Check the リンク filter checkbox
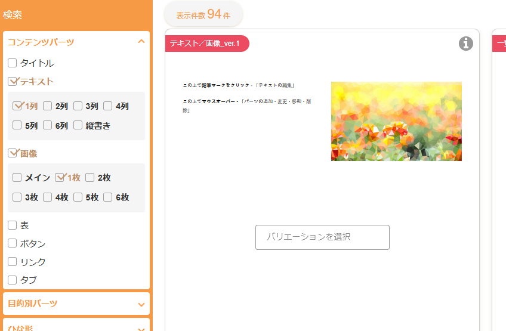This screenshot has width=506, height=331. coord(12,262)
